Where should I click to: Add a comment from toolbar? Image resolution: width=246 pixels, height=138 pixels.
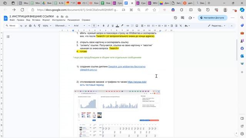[x=132, y=26]
